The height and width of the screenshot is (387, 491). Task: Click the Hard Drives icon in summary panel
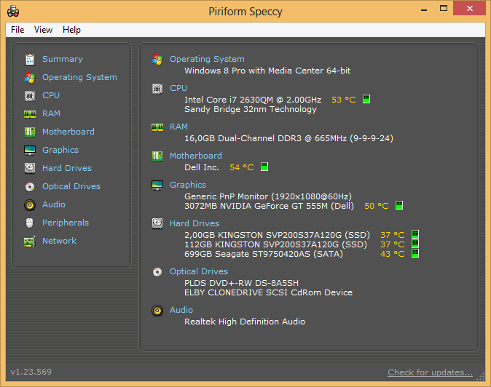(157, 223)
